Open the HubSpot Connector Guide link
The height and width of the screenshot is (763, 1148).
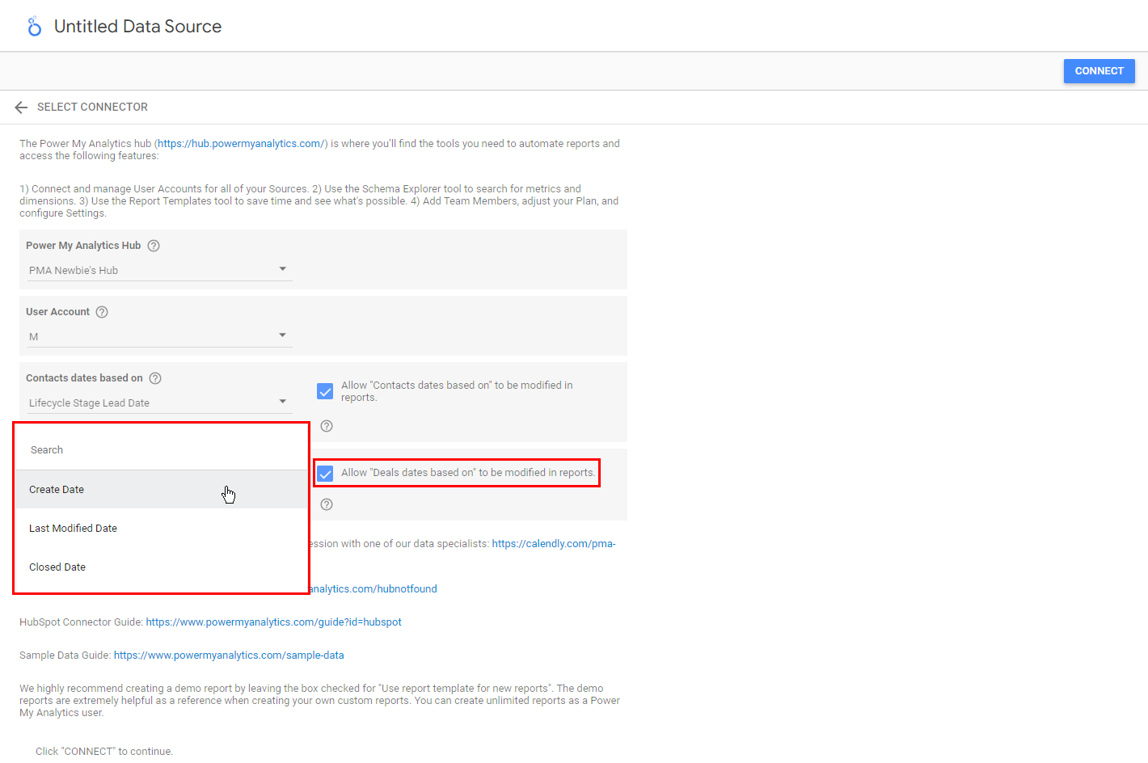click(x=273, y=622)
